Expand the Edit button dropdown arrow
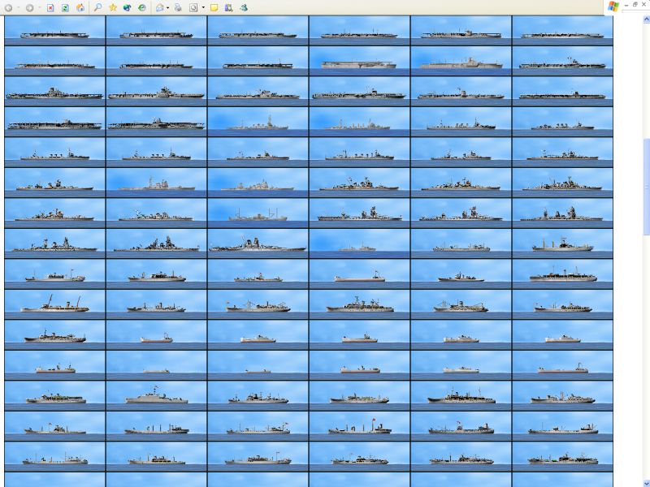Screen dimensions: 650x487 point(203,8)
